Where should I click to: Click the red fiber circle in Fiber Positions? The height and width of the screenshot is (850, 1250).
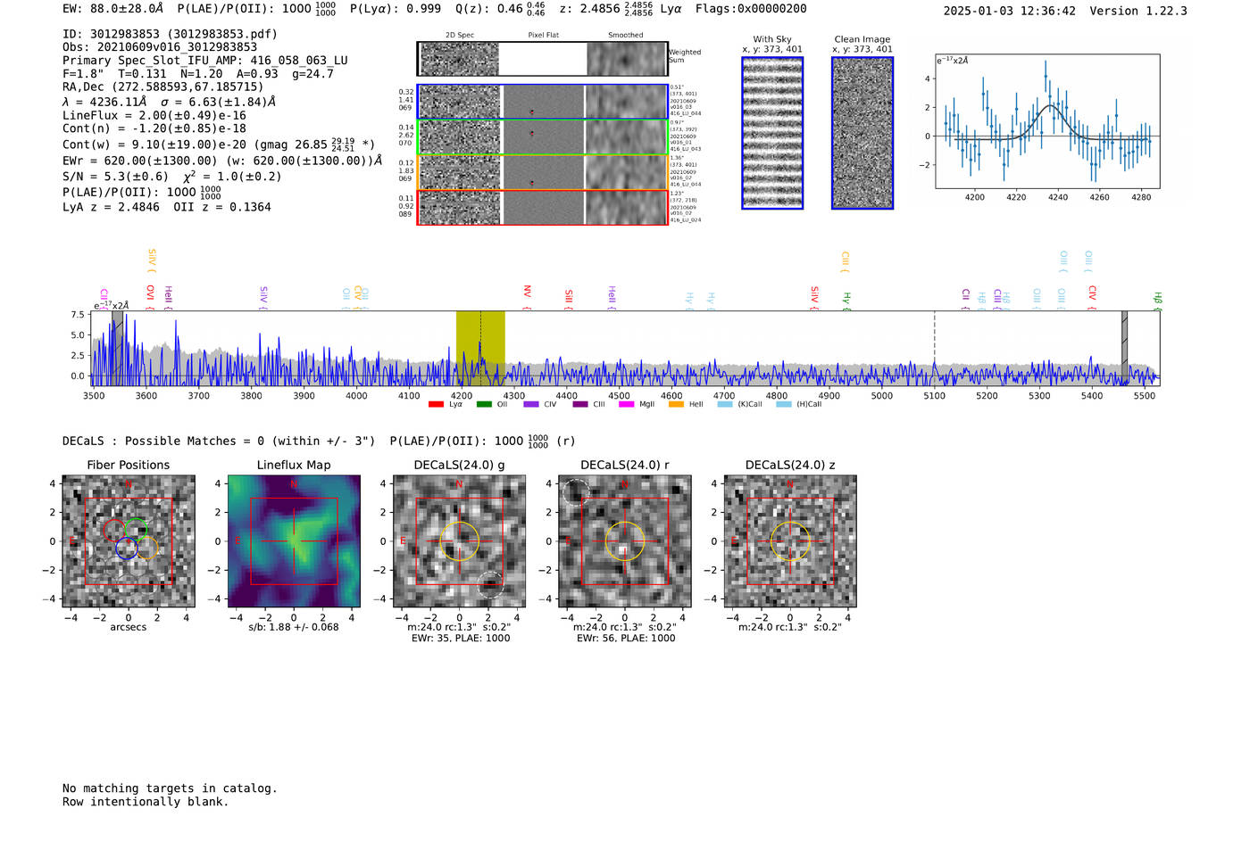pos(114,530)
